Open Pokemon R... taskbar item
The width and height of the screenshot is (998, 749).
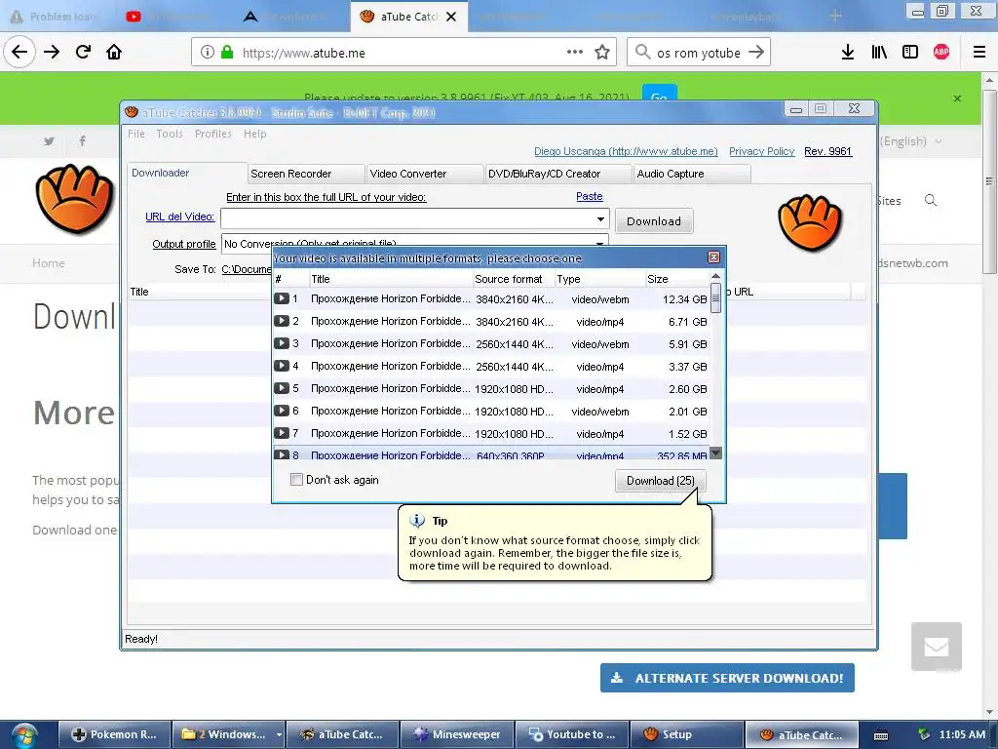(116, 734)
